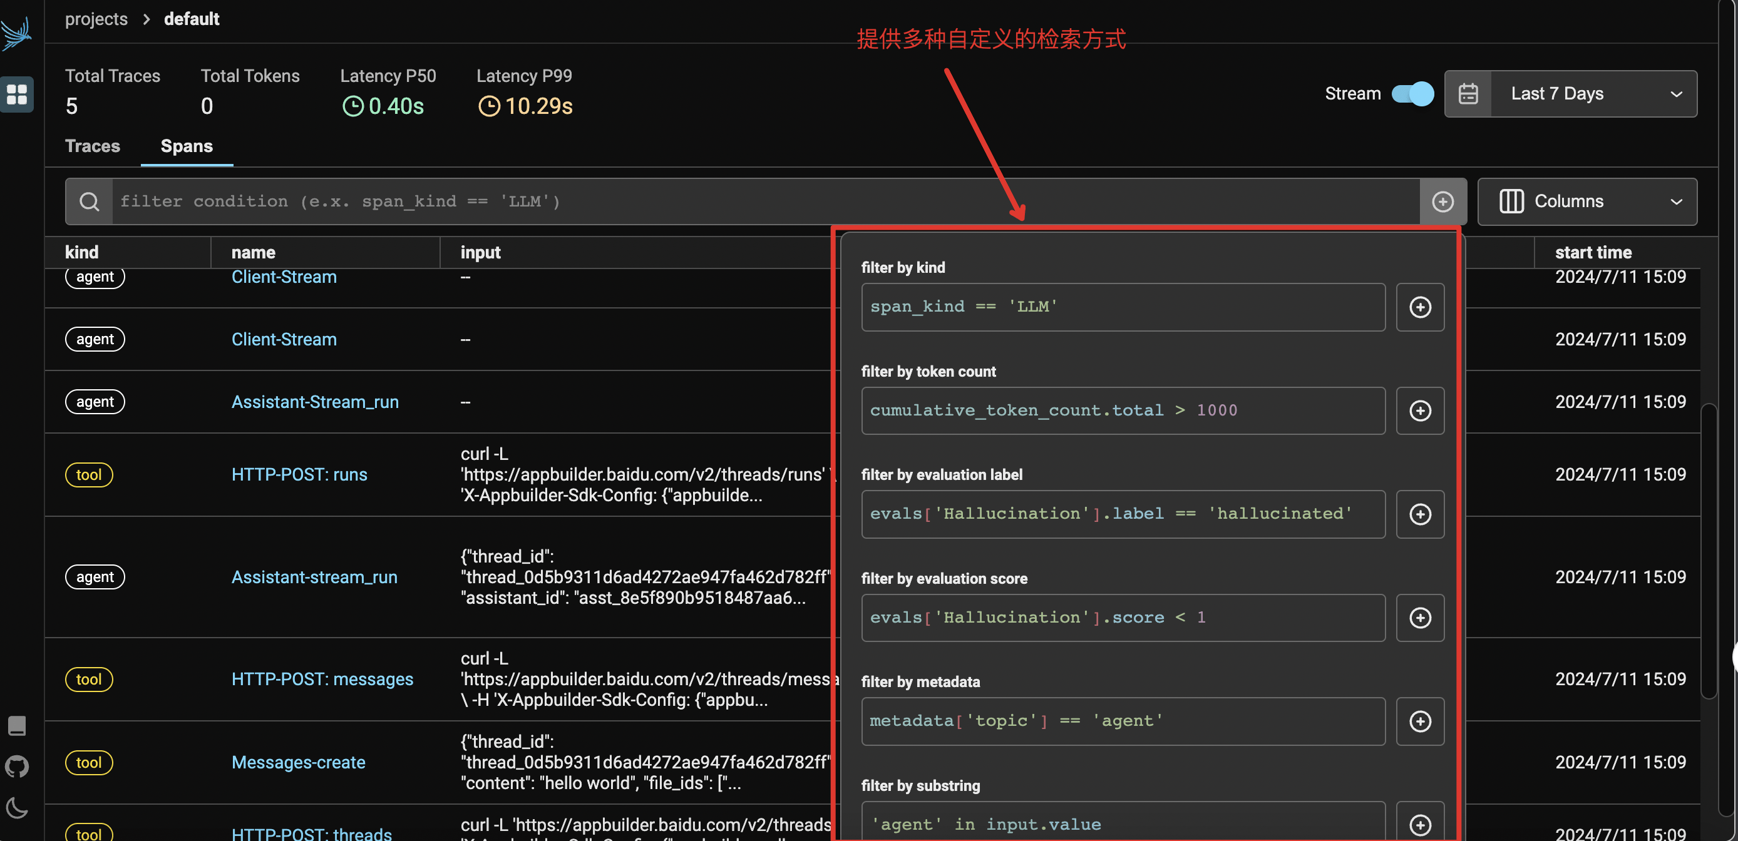
Task: Click the search magnifier icon
Action: point(88,201)
